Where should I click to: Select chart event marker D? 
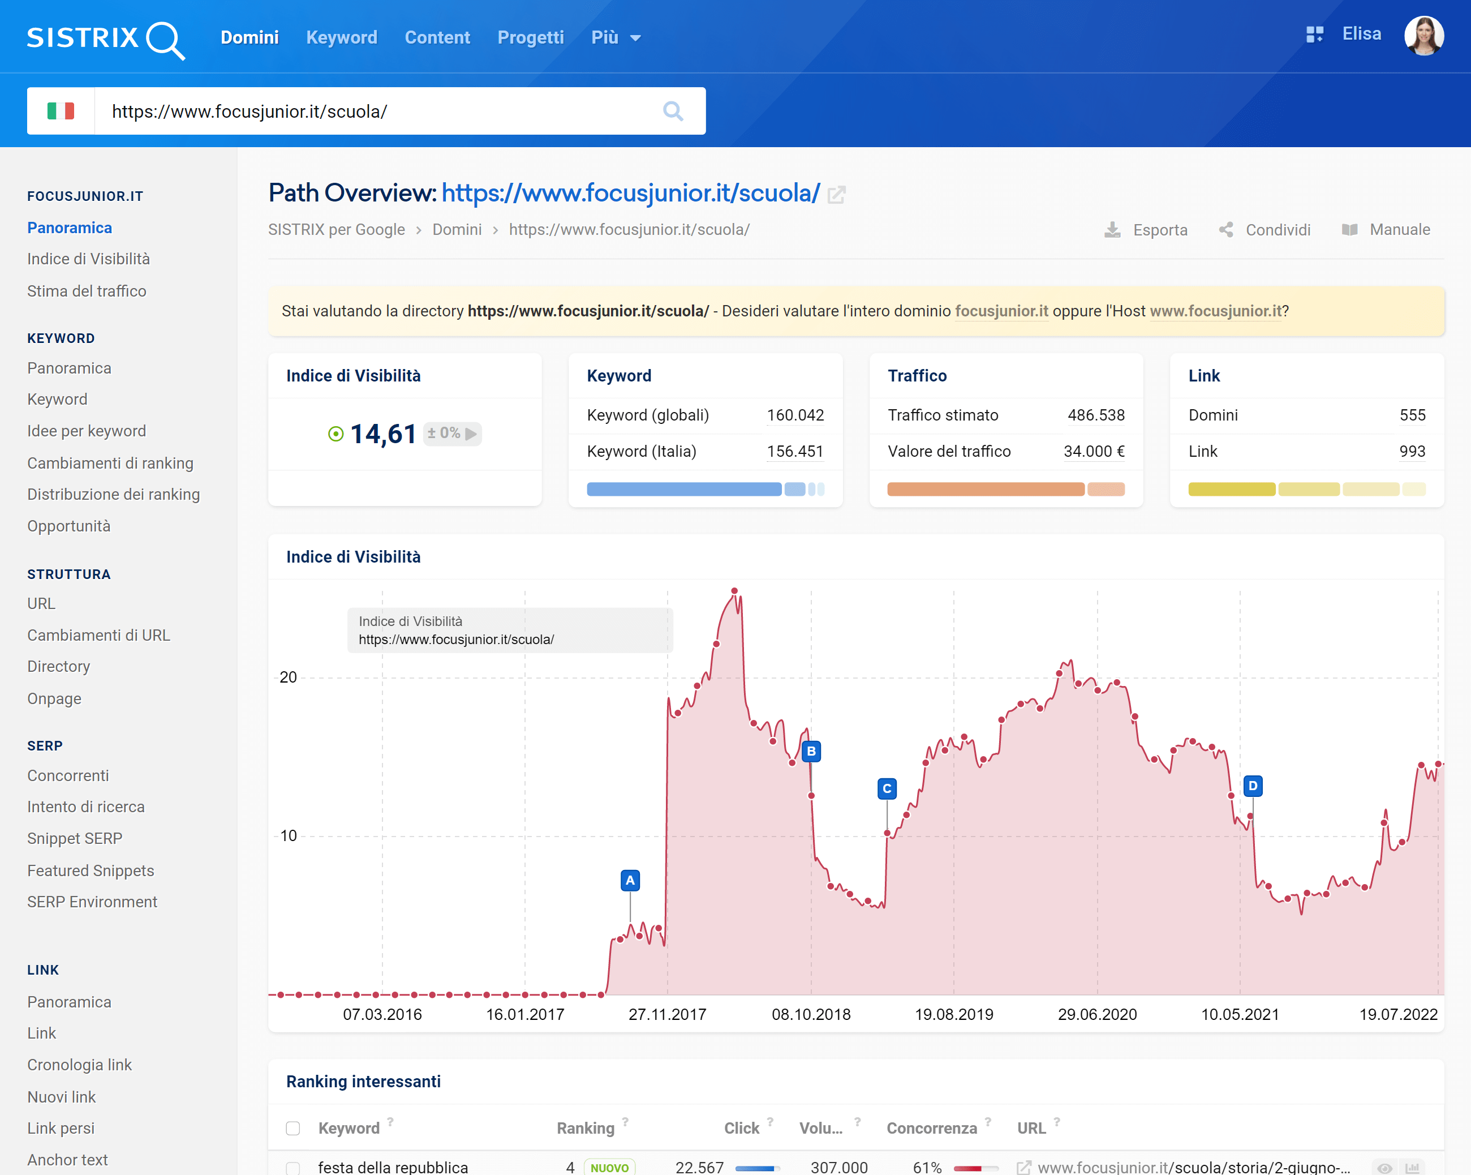click(x=1252, y=786)
